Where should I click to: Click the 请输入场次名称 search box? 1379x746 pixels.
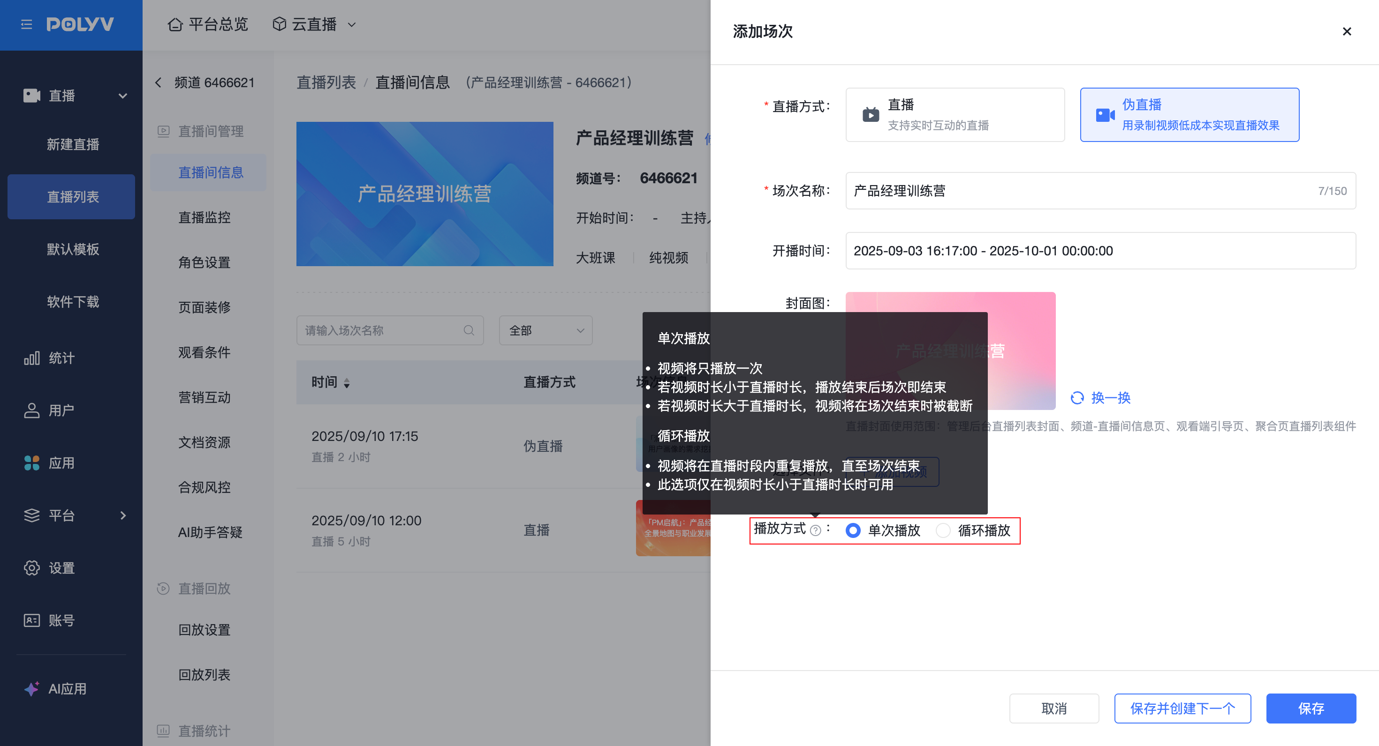(390, 330)
